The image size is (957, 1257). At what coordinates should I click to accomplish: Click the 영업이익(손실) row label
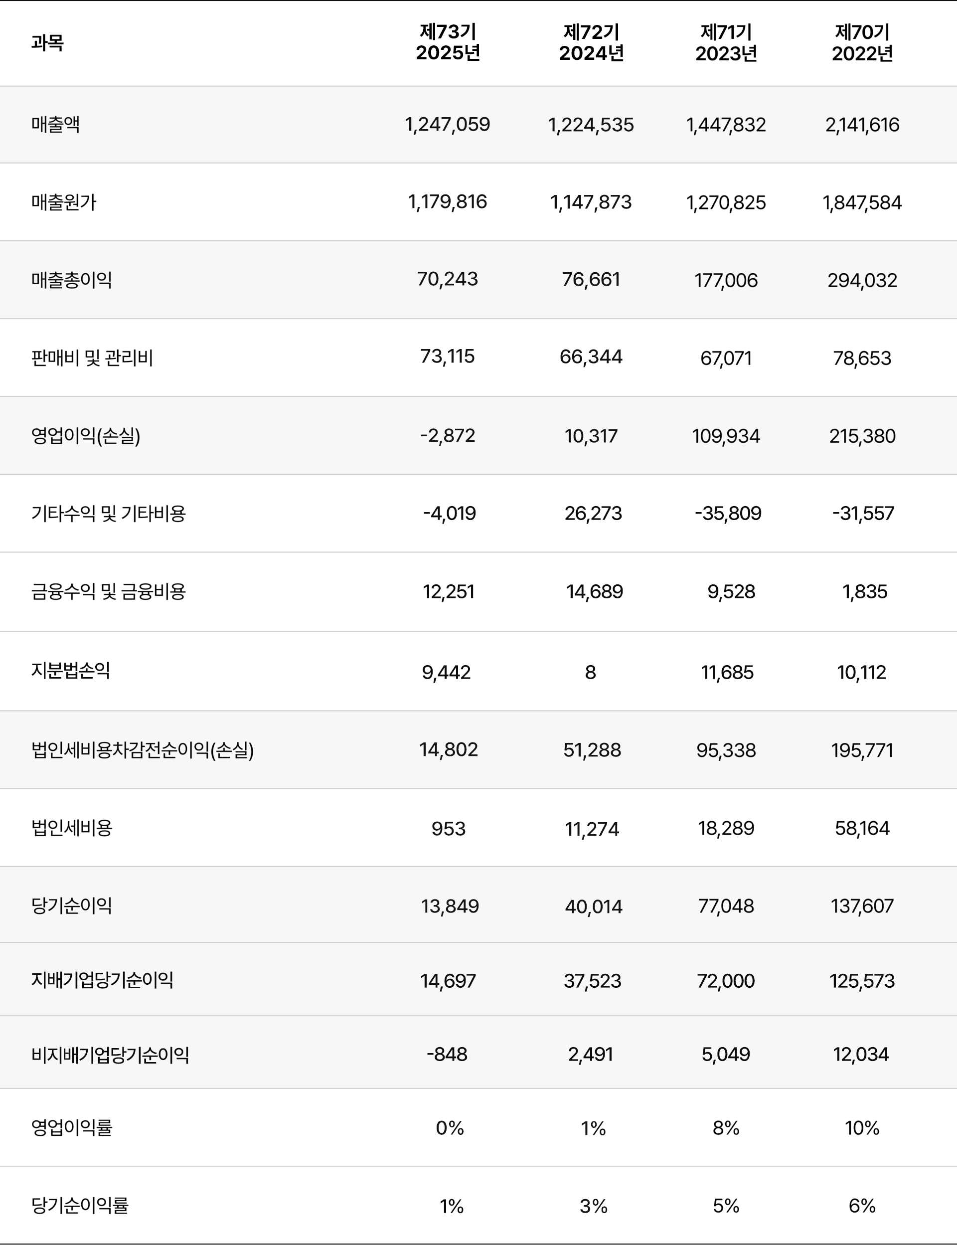[x=85, y=436]
